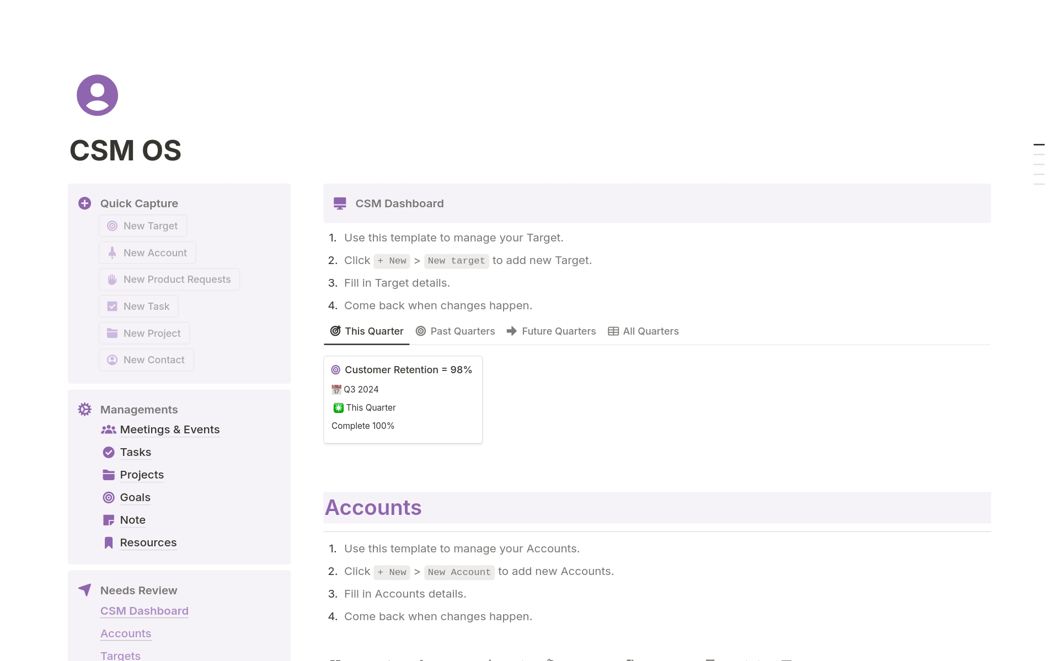This screenshot has height=661, width=1059.
Task: Click the table of contents outline marker
Action: (1039, 145)
